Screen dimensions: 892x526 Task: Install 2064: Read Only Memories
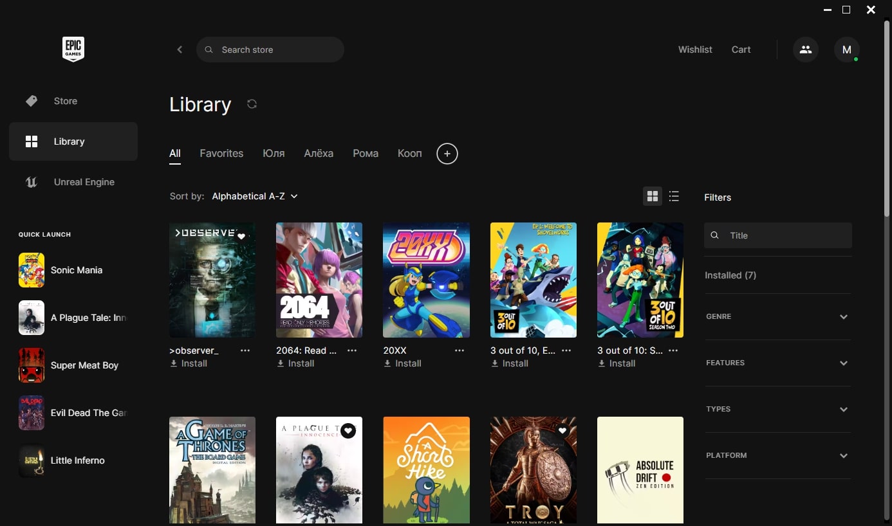(x=295, y=363)
